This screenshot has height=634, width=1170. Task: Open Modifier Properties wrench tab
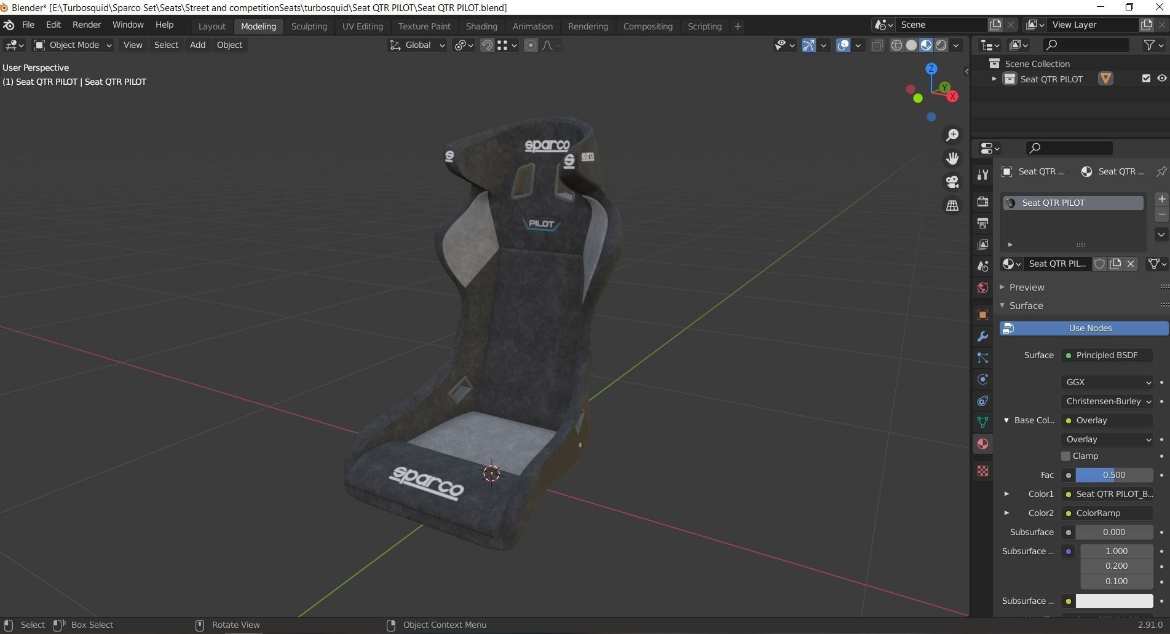[982, 337]
